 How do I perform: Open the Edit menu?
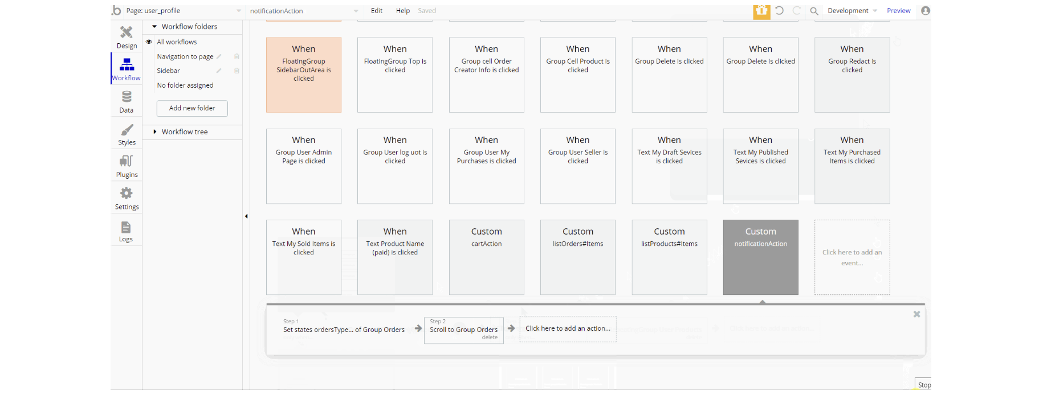click(x=377, y=11)
